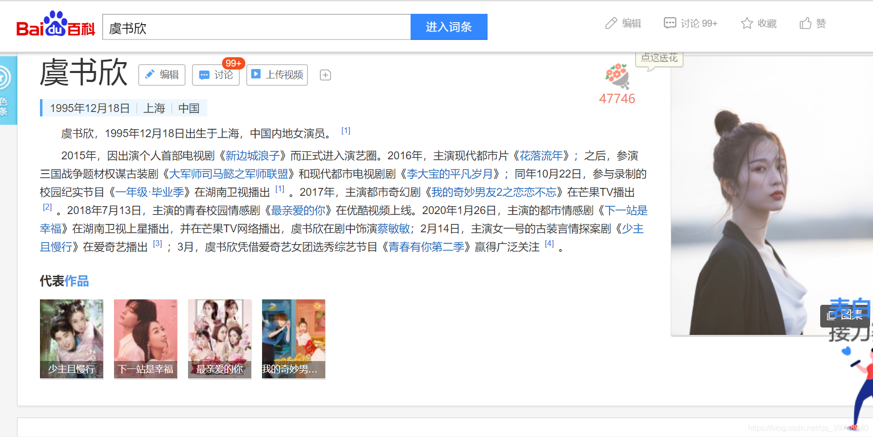The height and width of the screenshot is (437, 873).
Task: Click the 上海 tag
Action: tap(154, 108)
